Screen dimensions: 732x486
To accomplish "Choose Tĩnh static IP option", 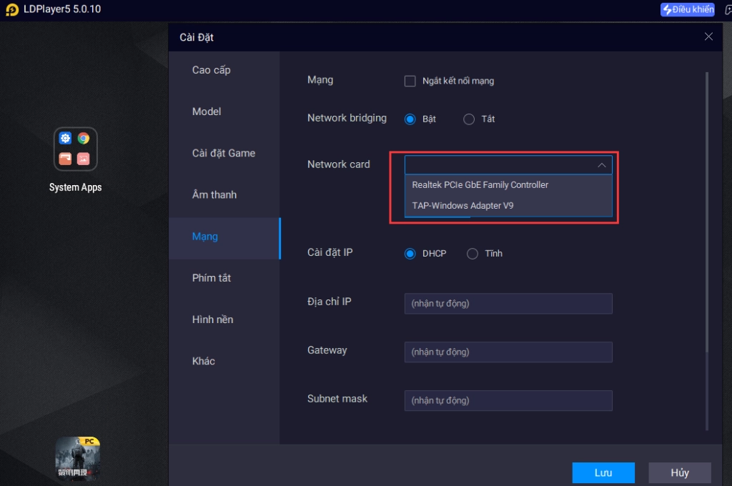I will click(x=473, y=254).
